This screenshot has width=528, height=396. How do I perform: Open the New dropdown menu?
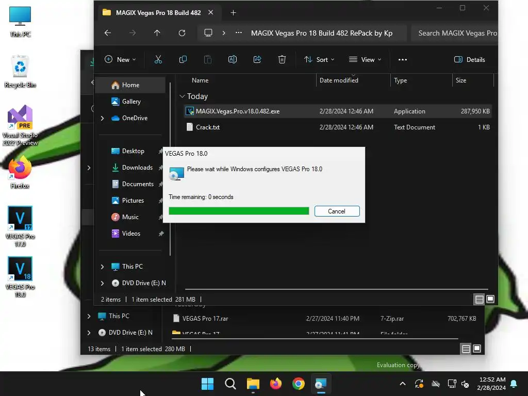coord(120,60)
